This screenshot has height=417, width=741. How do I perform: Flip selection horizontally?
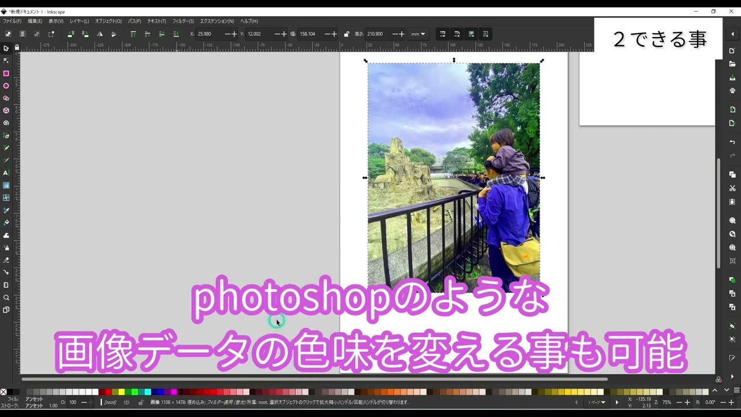pyautogui.click(x=100, y=34)
